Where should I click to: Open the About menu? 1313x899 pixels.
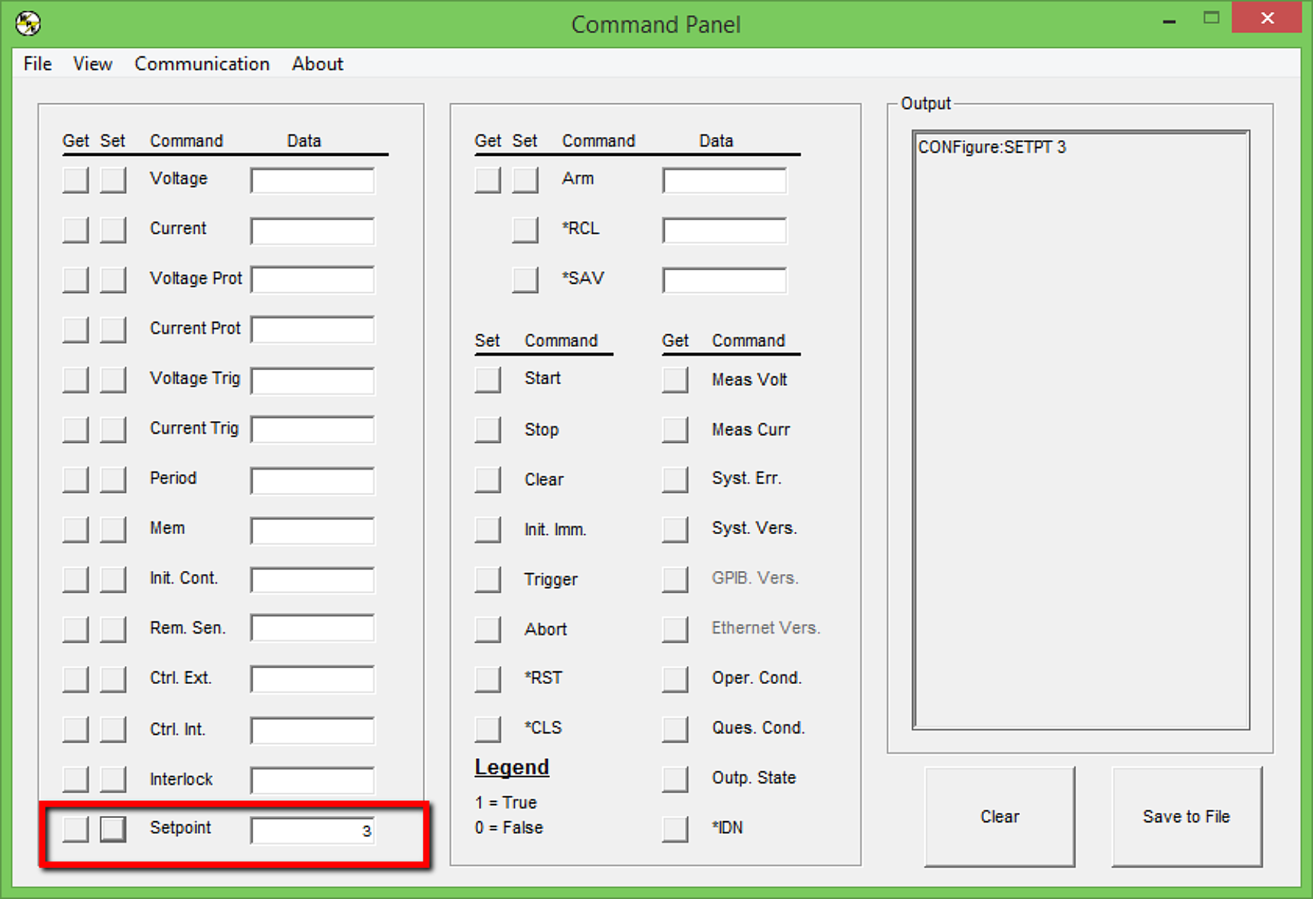click(318, 64)
